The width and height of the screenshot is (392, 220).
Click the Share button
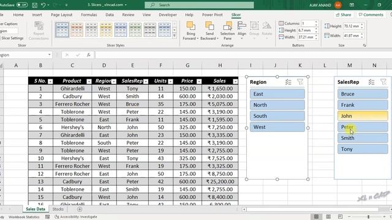[343, 15]
